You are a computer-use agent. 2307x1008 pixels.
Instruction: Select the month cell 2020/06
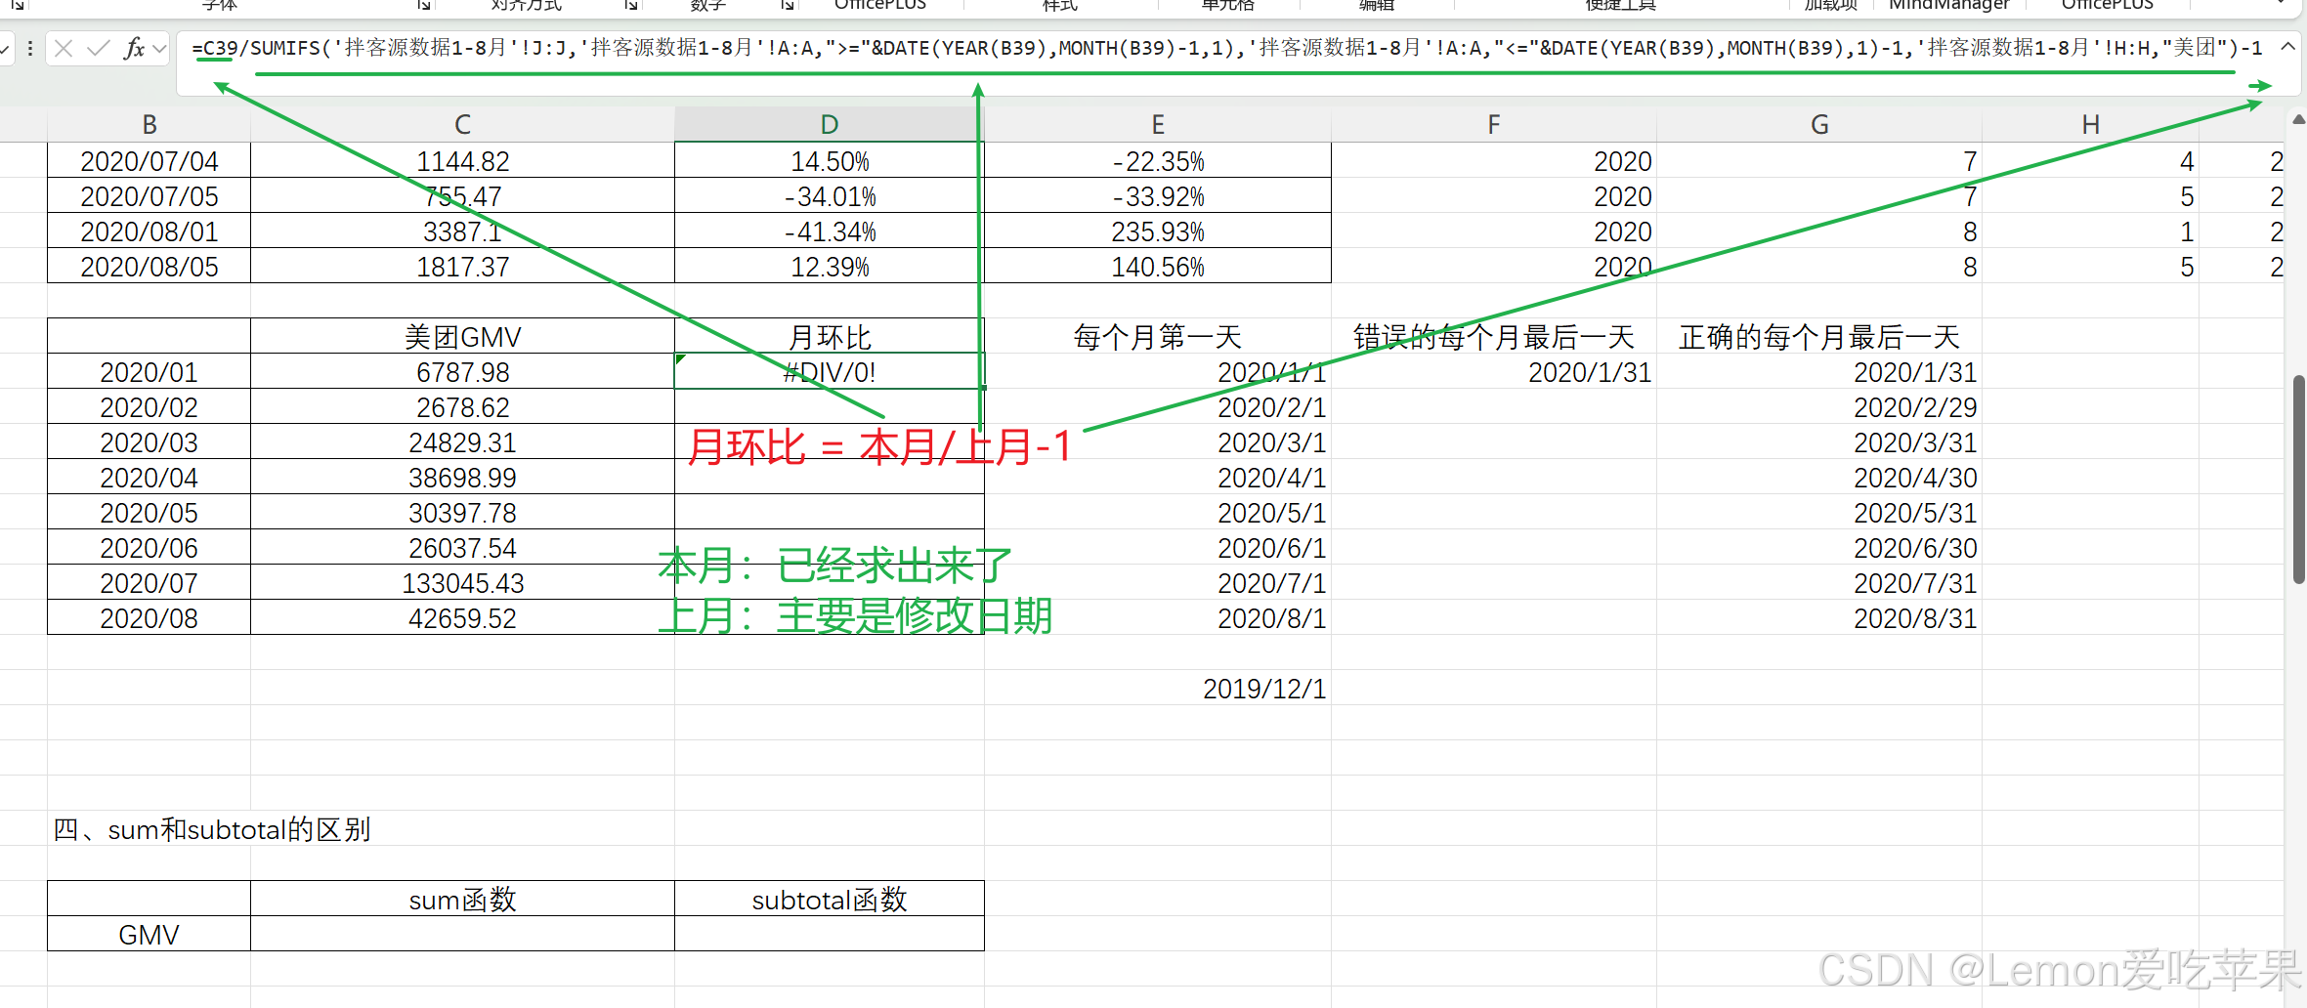click(x=149, y=547)
